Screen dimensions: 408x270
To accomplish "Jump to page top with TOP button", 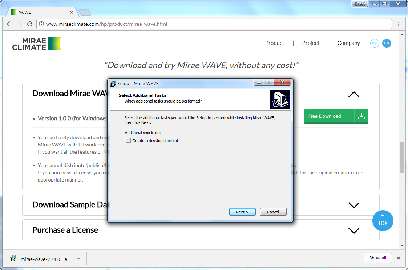I will tap(383, 221).
